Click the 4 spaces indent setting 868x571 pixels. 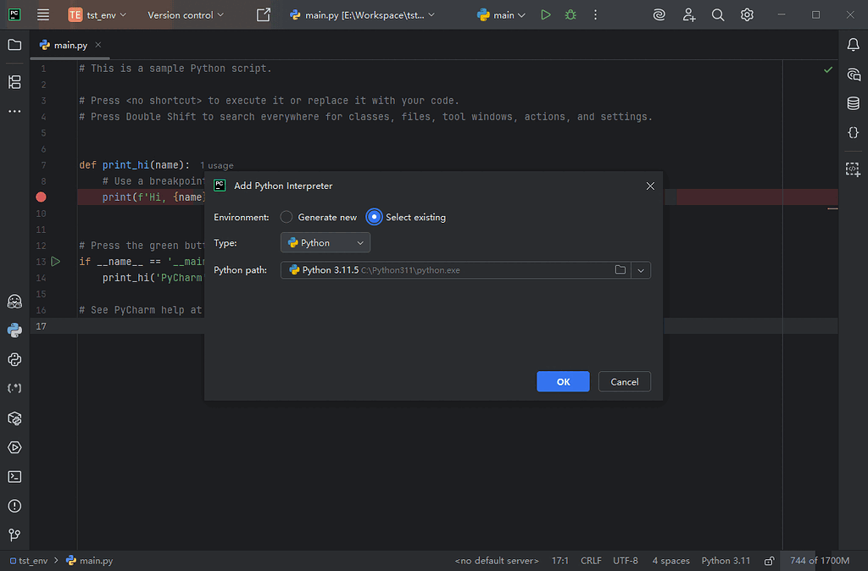pyautogui.click(x=671, y=561)
